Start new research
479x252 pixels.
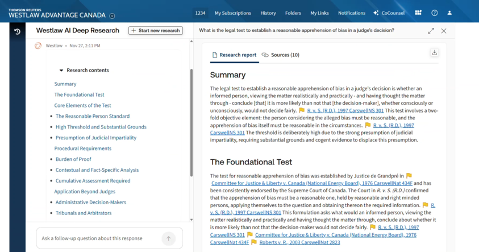(x=155, y=31)
